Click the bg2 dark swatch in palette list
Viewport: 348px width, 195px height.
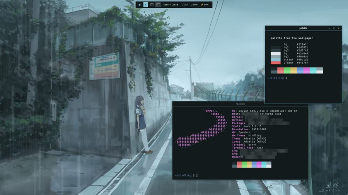click(275, 47)
